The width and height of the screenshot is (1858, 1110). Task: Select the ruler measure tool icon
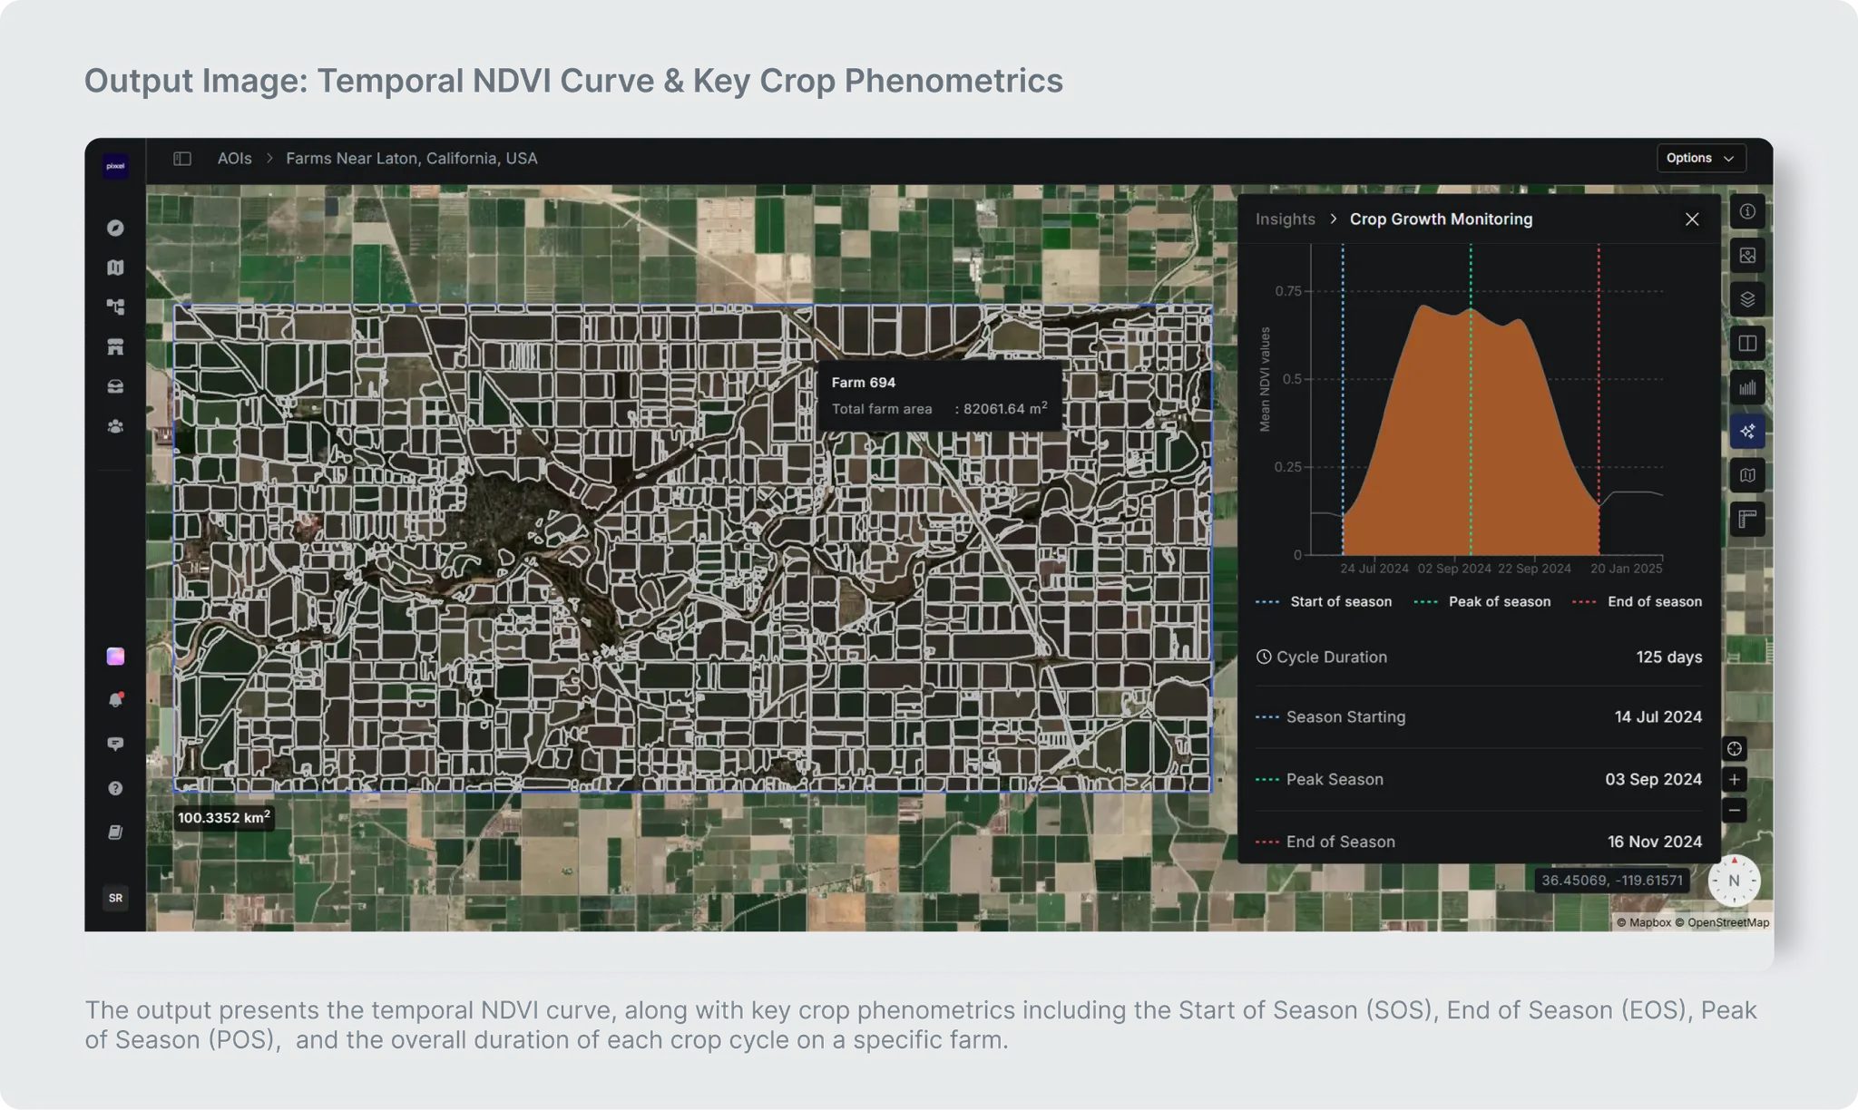[x=1747, y=520]
